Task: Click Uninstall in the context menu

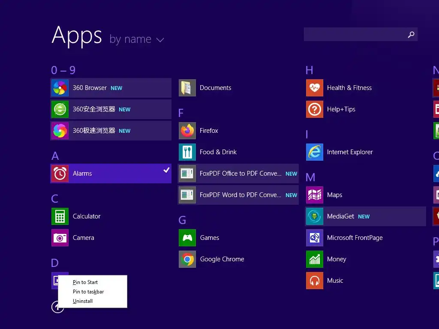Action: pyautogui.click(x=83, y=301)
